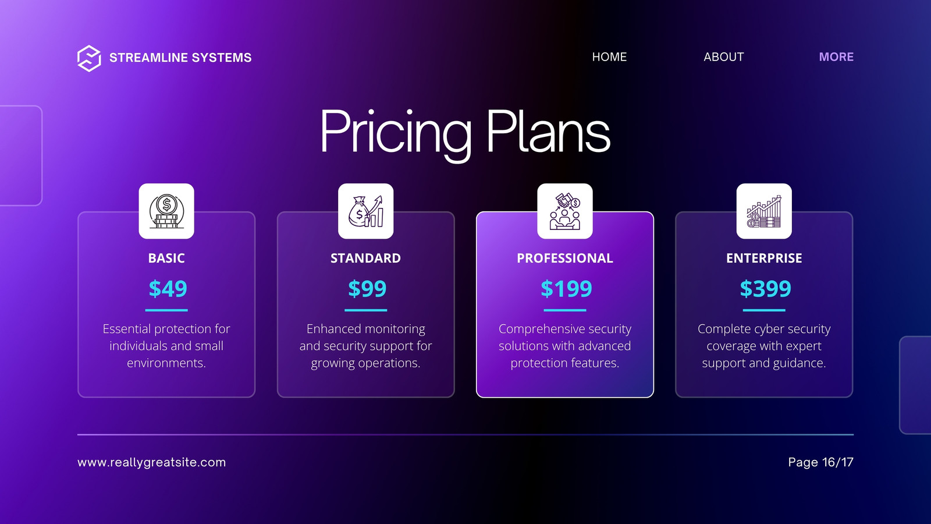
Task: Visit the www.reallygreatsite.com link
Action: tap(152, 462)
